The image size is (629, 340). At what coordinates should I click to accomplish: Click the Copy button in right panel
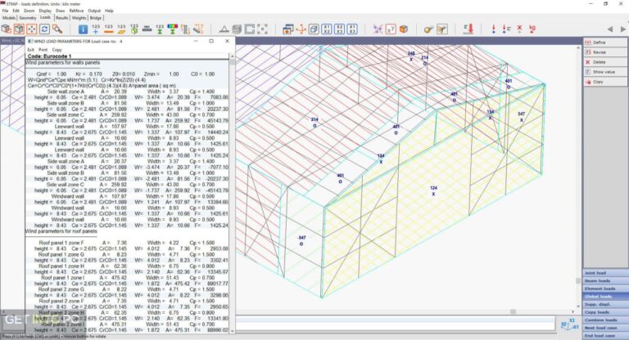point(605,82)
